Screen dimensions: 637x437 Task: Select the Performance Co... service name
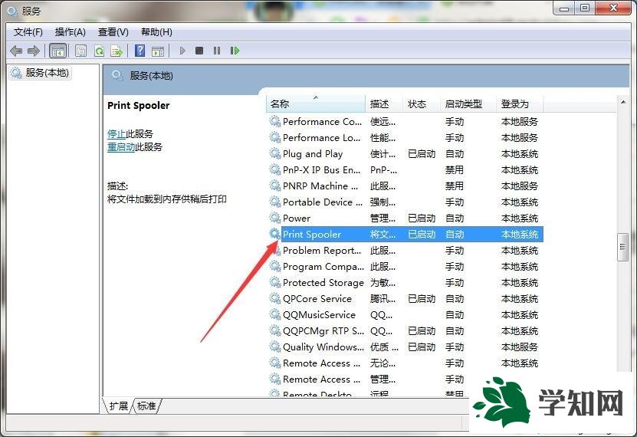322,121
